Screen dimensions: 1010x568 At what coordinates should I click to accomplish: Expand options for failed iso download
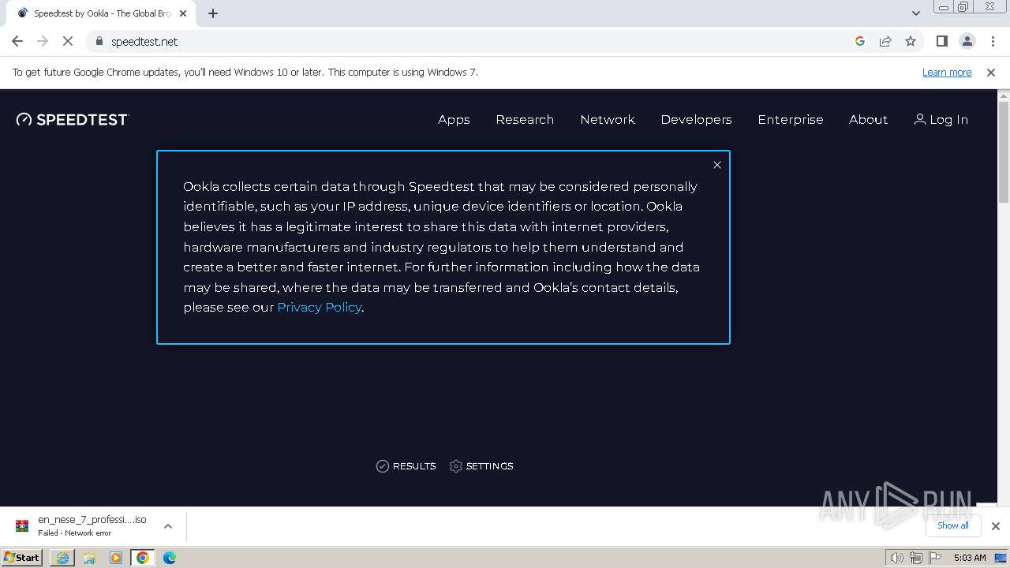(x=168, y=526)
